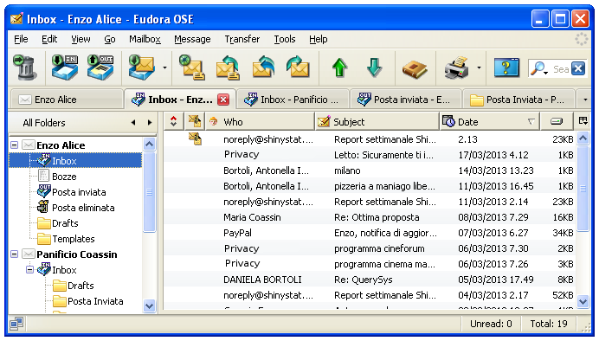This screenshot has width=599, height=341.
Task: Open the Out mailbox toolbar icon
Action: pyautogui.click(x=100, y=68)
